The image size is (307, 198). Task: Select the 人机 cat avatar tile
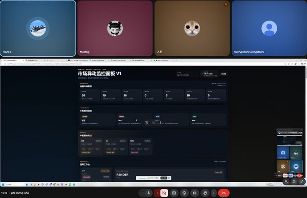click(192, 28)
